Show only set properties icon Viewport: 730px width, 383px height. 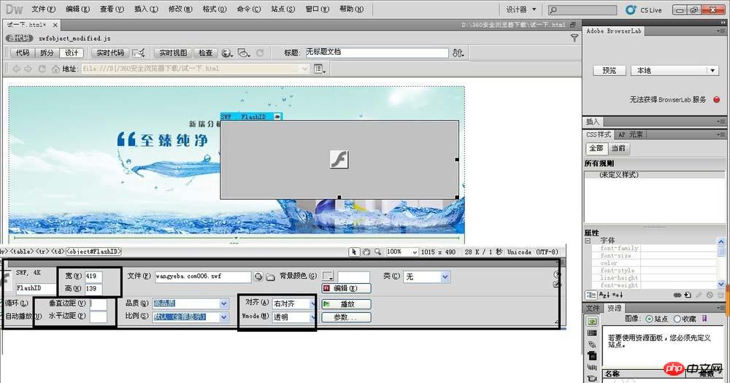pos(618,295)
